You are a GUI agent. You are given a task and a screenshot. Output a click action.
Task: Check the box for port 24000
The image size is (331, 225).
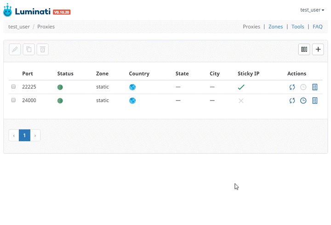coord(13,100)
